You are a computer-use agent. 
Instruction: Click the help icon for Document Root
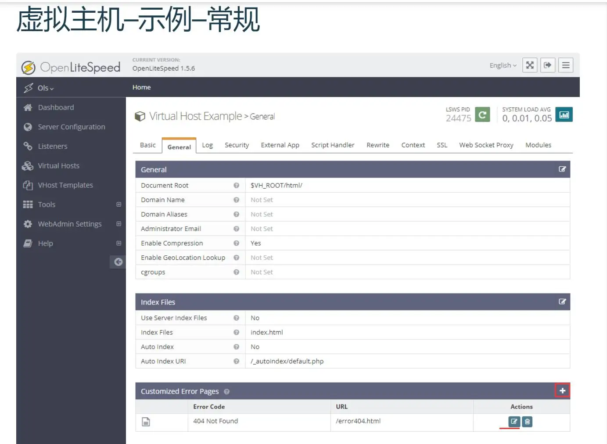[x=236, y=186]
